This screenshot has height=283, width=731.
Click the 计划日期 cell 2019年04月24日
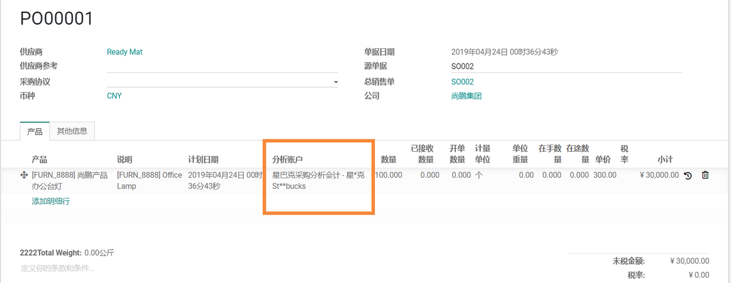pos(225,181)
